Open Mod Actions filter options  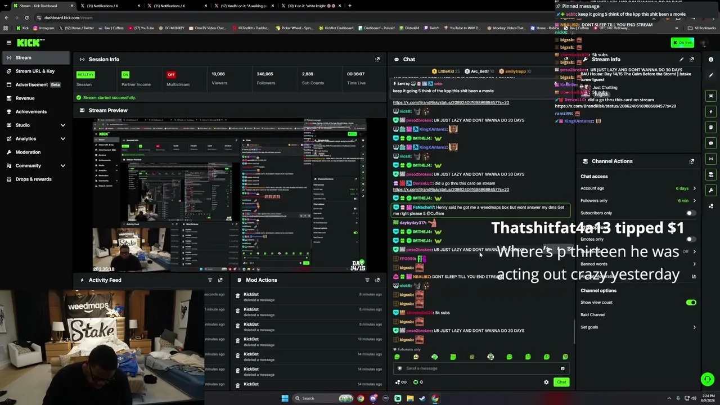click(x=367, y=280)
